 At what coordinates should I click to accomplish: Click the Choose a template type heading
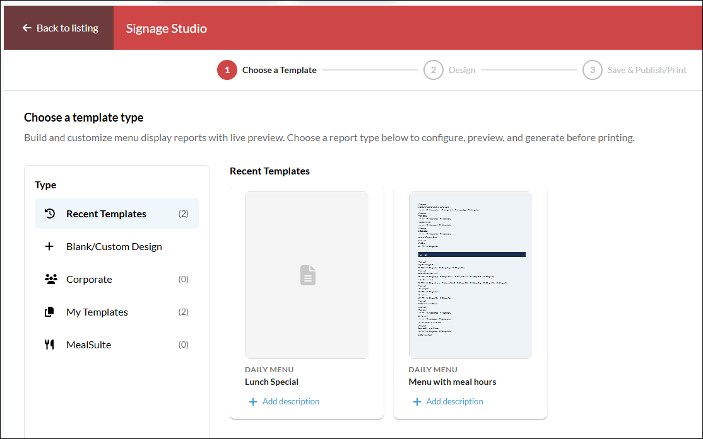tap(84, 117)
